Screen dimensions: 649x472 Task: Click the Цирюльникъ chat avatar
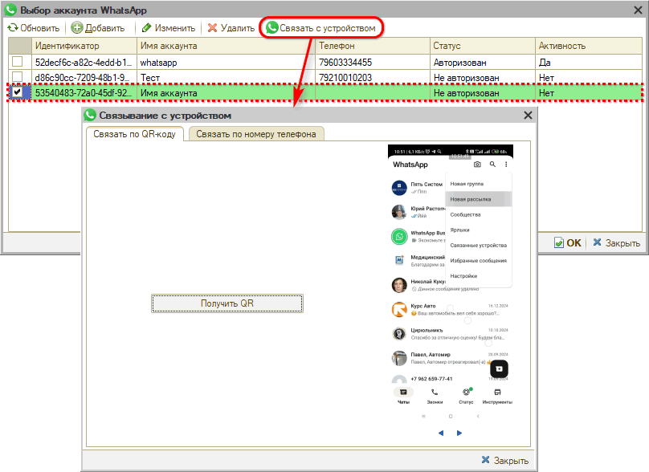(x=399, y=333)
